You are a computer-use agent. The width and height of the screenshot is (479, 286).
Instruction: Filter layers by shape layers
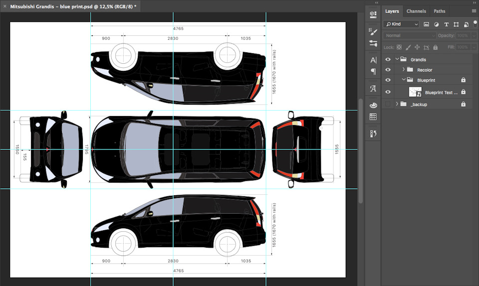coord(456,24)
